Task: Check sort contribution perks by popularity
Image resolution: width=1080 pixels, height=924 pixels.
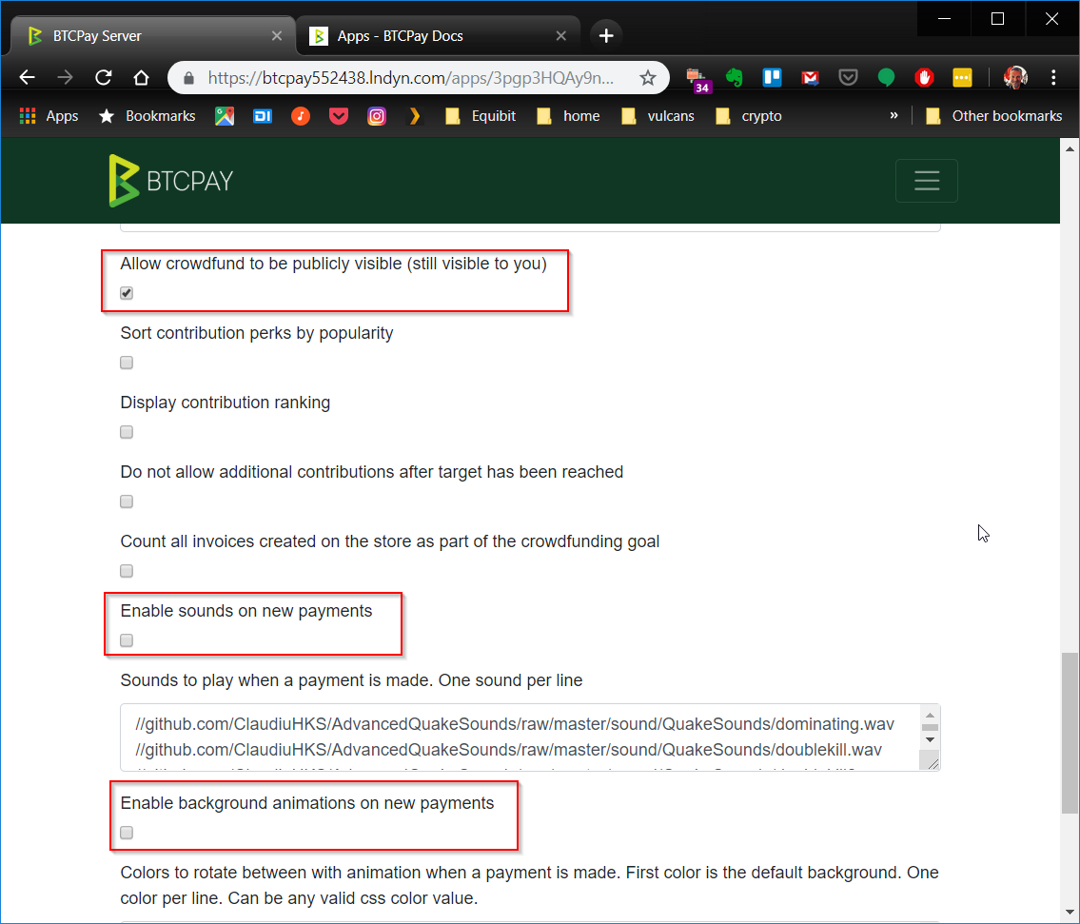Action: coord(127,363)
